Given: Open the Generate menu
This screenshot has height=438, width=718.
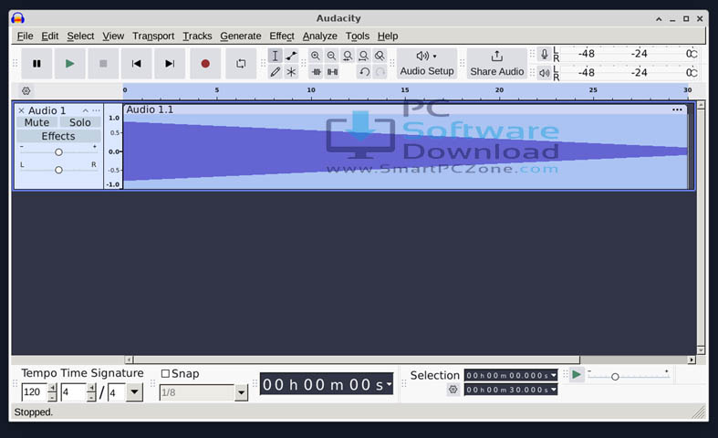Looking at the screenshot, I should (241, 36).
